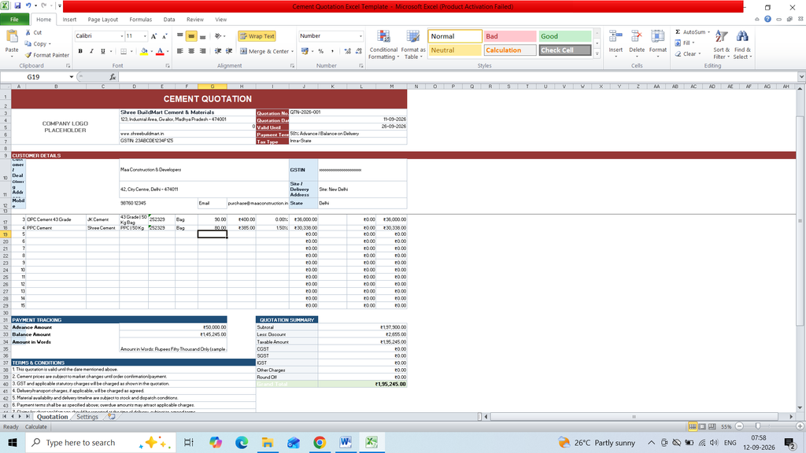Image resolution: width=806 pixels, height=453 pixels.
Task: Click the Format Painter brush icon
Action: coord(28,55)
